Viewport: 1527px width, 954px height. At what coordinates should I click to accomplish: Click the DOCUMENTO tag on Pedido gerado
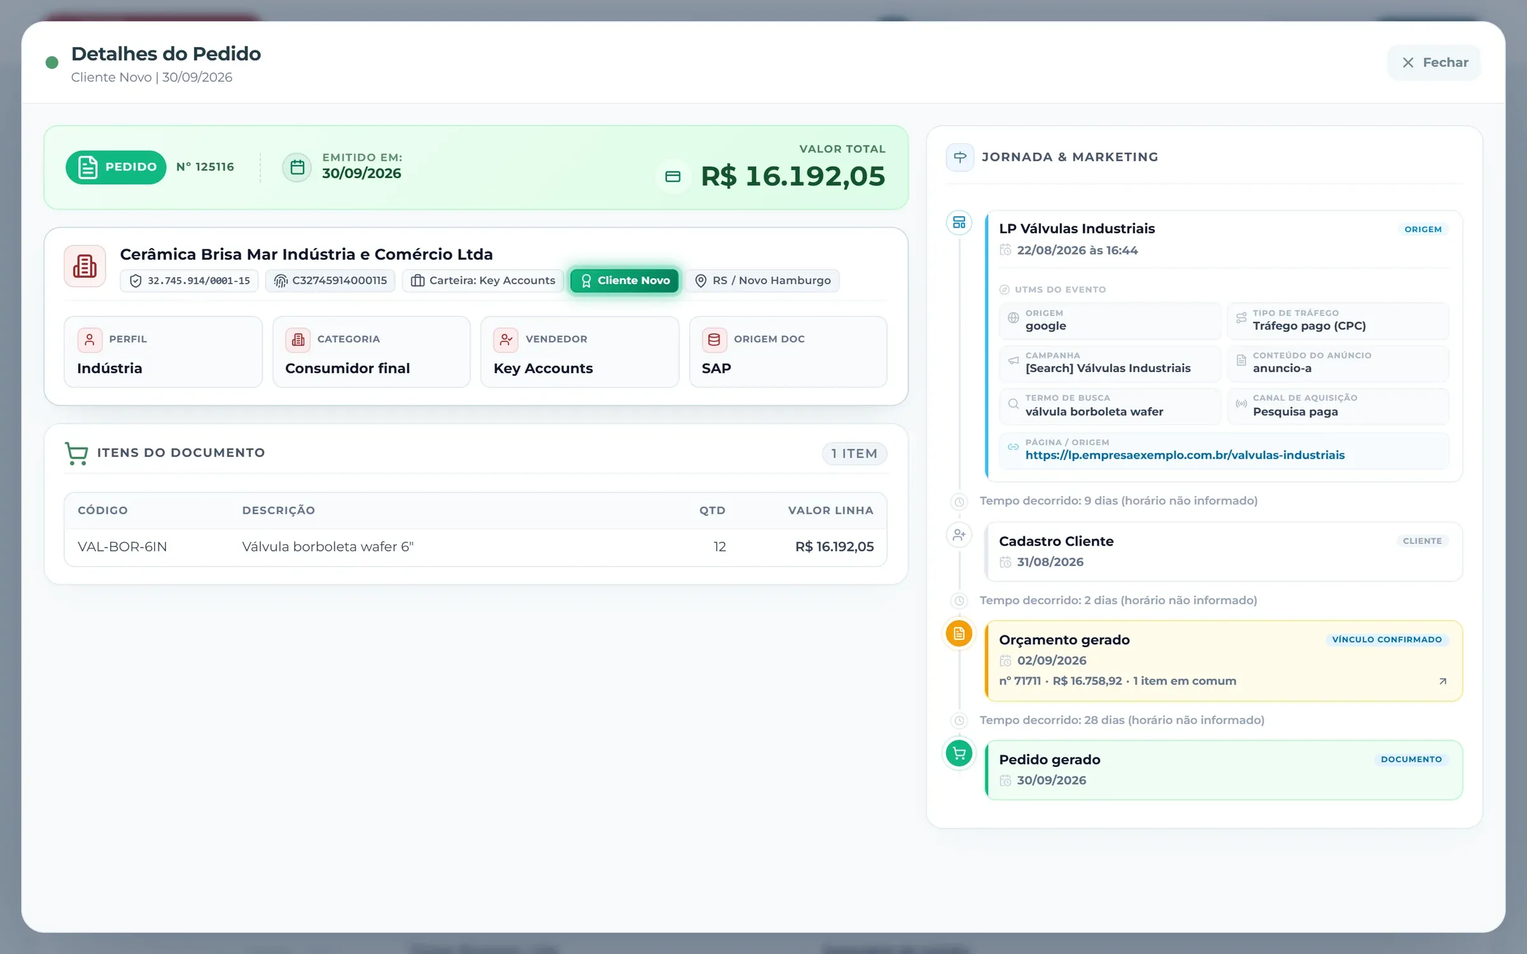tap(1411, 759)
